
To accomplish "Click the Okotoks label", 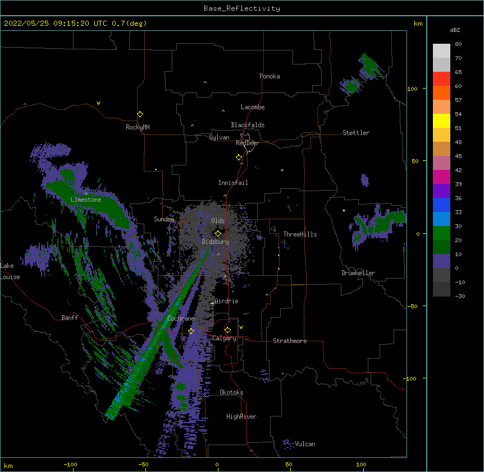I will (231, 392).
